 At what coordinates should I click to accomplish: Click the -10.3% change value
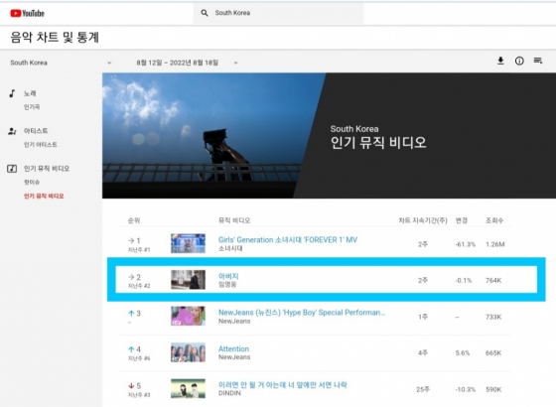(466, 389)
